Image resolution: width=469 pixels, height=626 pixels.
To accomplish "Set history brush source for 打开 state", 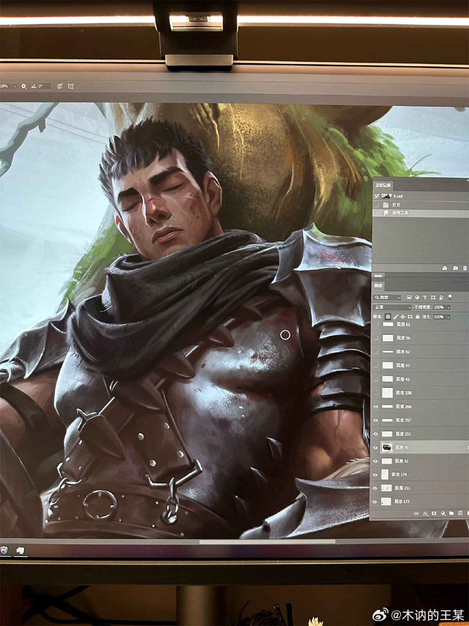I will click(377, 205).
